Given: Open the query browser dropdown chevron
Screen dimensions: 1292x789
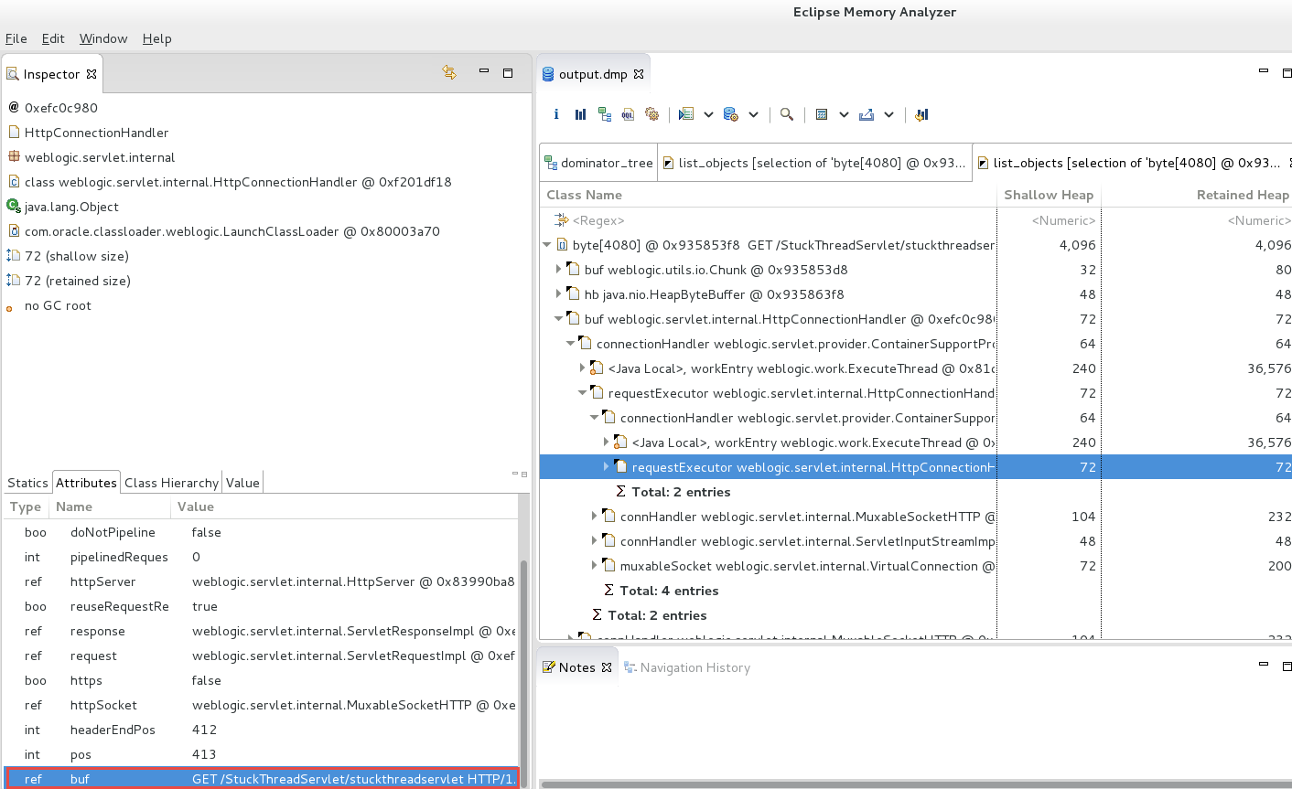Looking at the screenshot, I should click(x=708, y=114).
